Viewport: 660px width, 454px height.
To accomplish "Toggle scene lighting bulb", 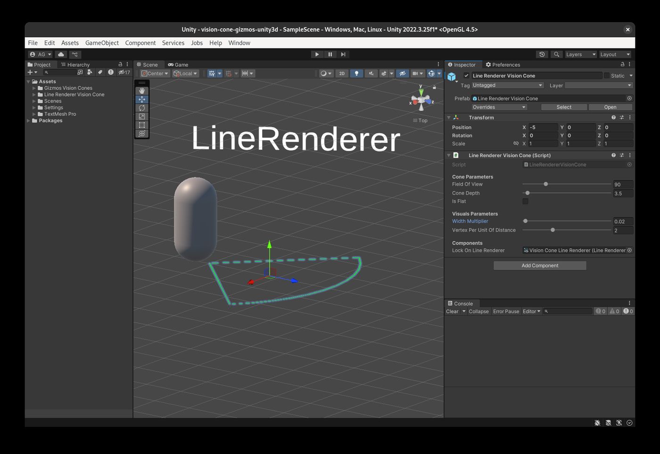I will click(356, 73).
